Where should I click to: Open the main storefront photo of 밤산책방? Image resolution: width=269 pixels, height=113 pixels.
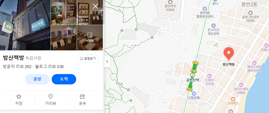point(25,25)
